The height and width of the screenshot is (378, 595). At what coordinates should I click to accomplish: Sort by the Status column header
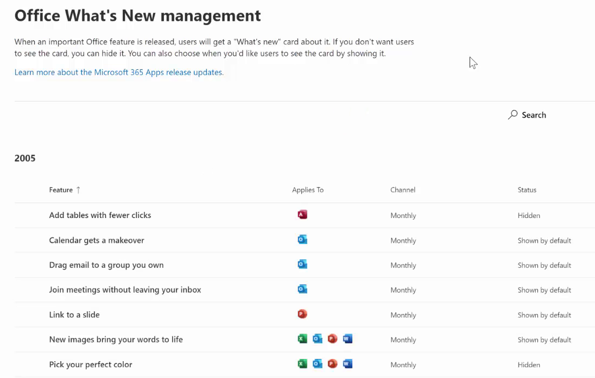[x=527, y=190]
